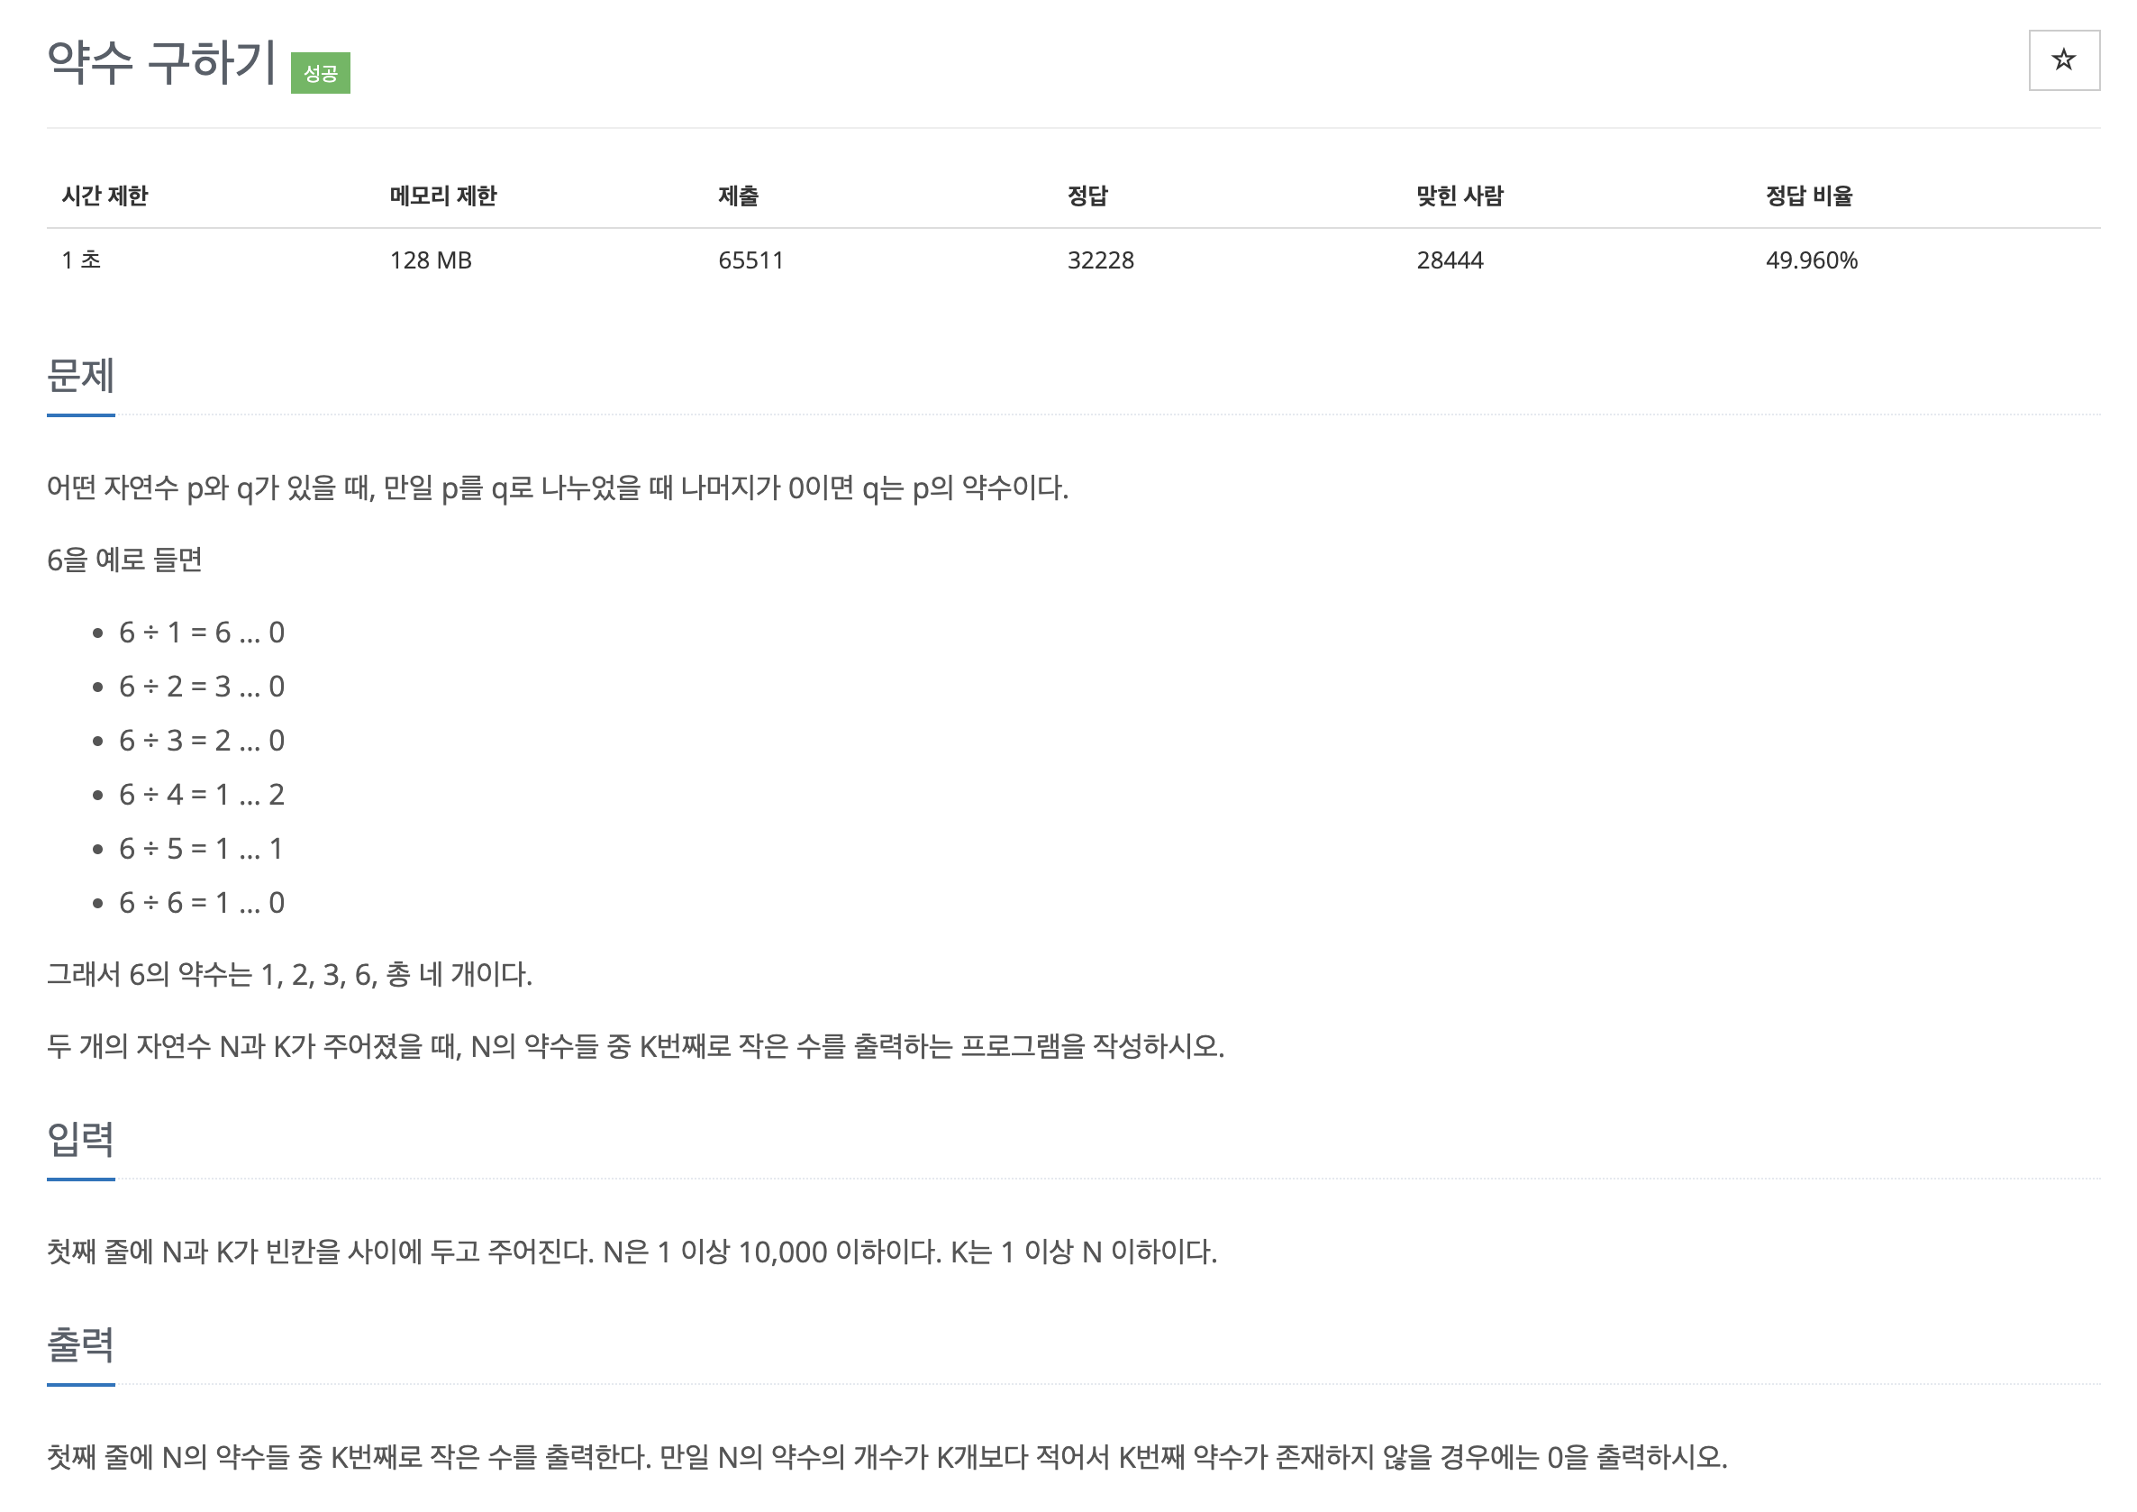Image resolution: width=2137 pixels, height=1512 pixels.
Task: Click the star favorite icon
Action: 2063,60
